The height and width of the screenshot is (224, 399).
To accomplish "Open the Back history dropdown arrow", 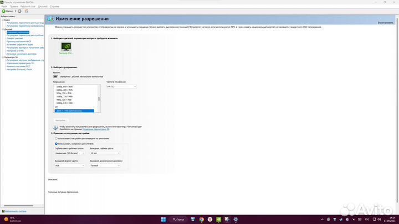I will (x=16, y=11).
